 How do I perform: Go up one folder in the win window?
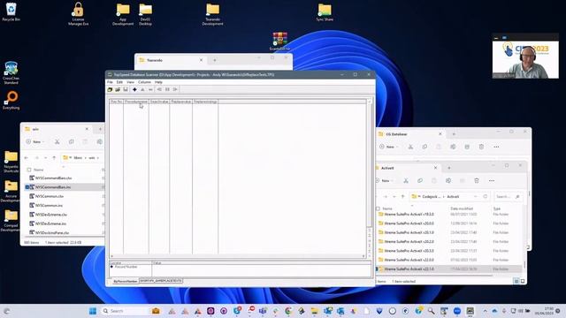pyautogui.click(x=54, y=158)
